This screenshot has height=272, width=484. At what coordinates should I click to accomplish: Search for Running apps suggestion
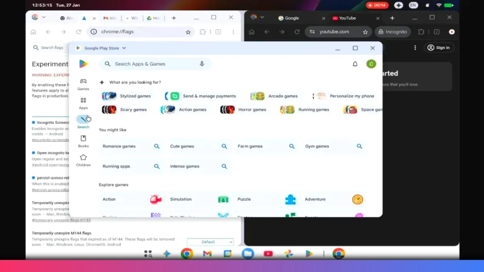point(131,166)
